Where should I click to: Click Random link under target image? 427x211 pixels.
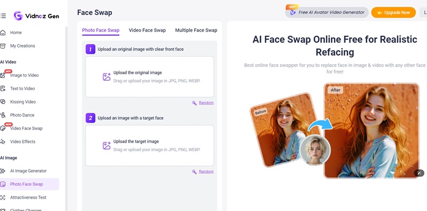pyautogui.click(x=206, y=171)
